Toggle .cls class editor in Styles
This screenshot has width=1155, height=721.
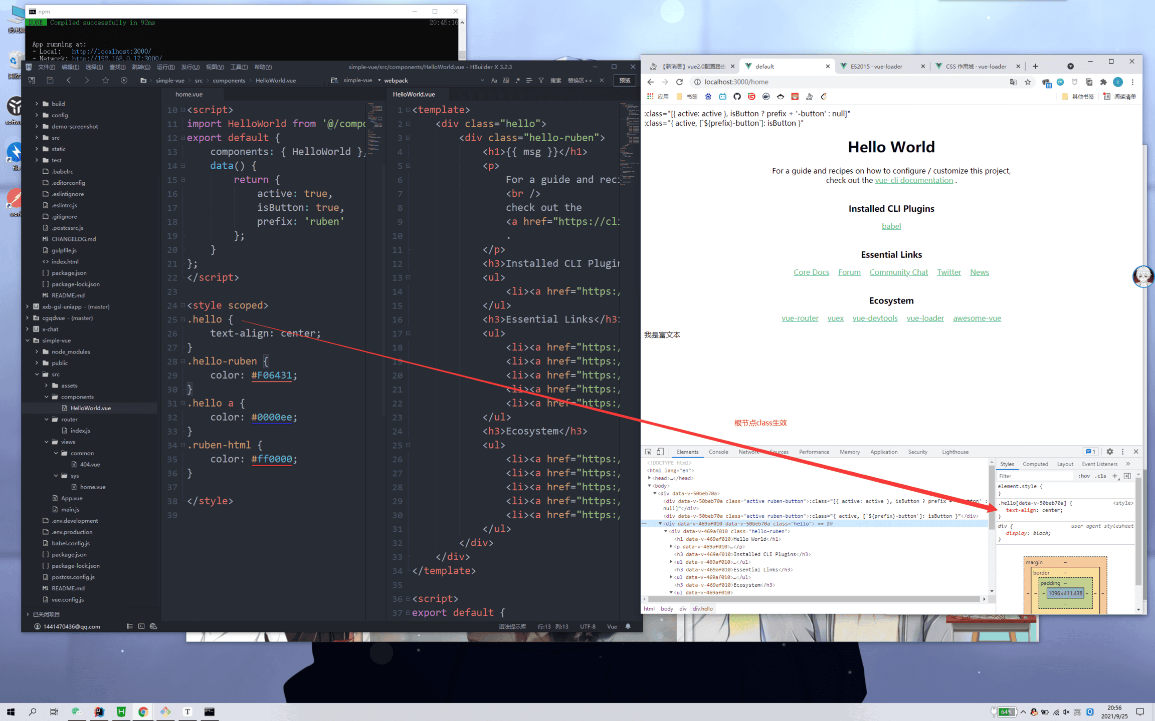pos(1100,476)
